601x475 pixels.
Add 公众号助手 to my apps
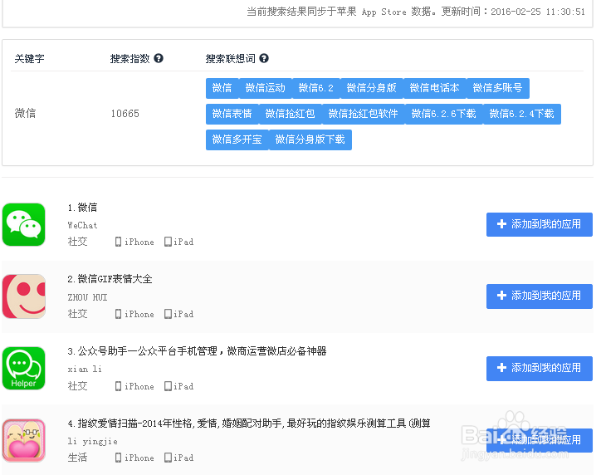pyautogui.click(x=540, y=369)
